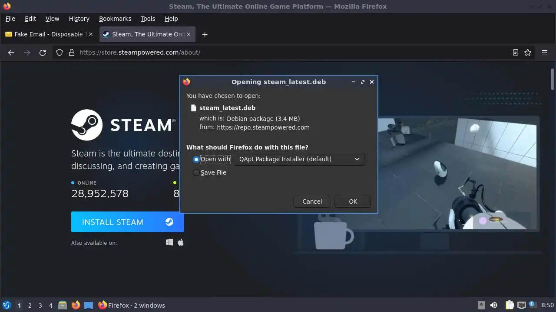
Task: Open the History menu
Action: point(79,19)
